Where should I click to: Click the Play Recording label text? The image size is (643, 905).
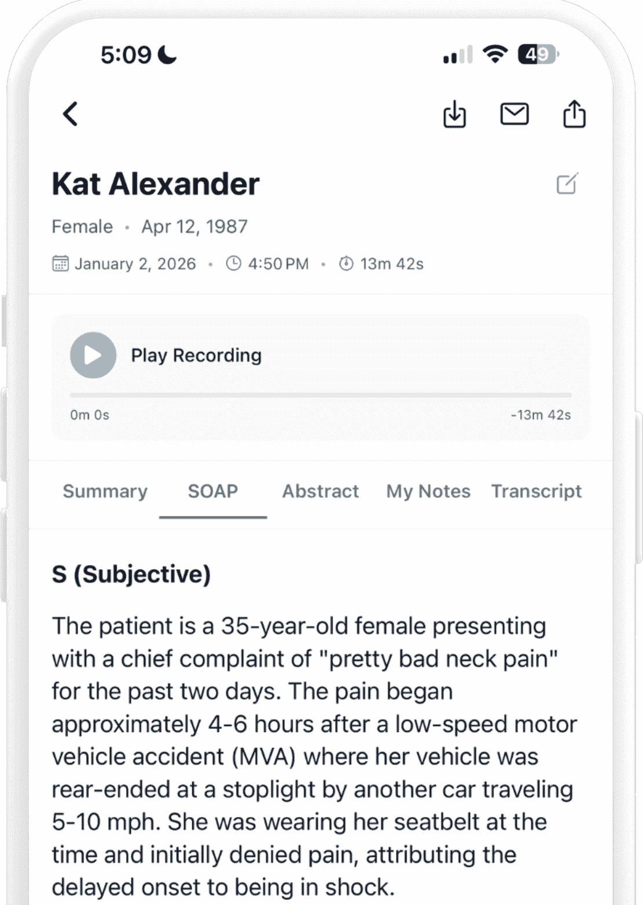pos(196,356)
